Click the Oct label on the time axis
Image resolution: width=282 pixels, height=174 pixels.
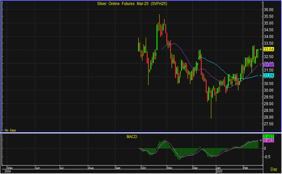point(144,167)
